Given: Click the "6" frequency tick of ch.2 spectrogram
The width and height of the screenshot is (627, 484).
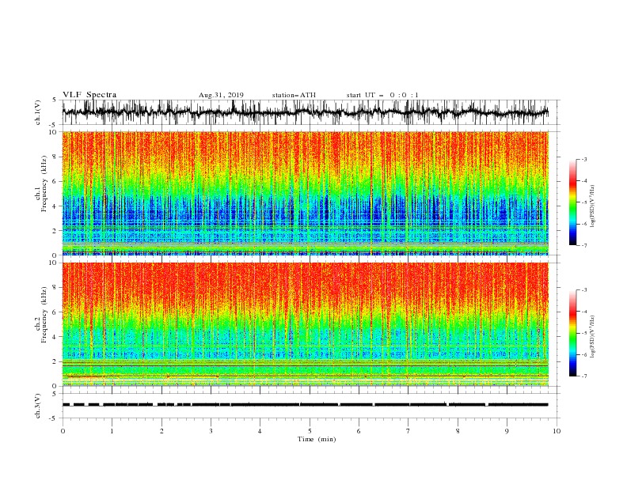Looking at the screenshot, I should pos(55,312).
